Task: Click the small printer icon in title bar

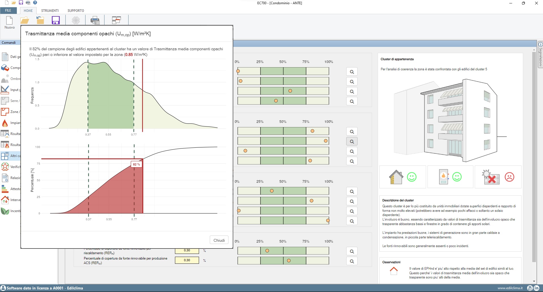Action: [x=28, y=3]
